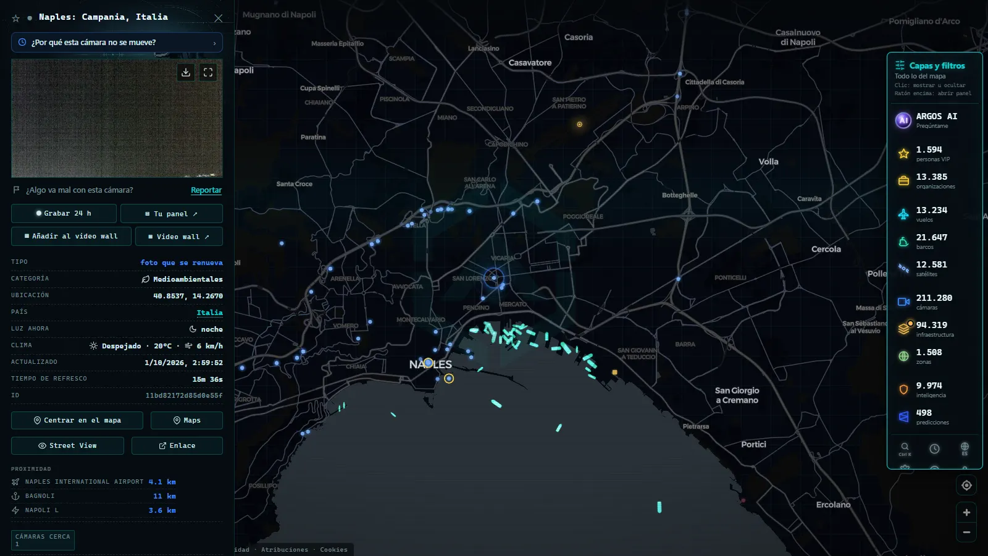This screenshot has height=556, width=988.
Task: Toggle the vuelos layer
Action: 935,214
